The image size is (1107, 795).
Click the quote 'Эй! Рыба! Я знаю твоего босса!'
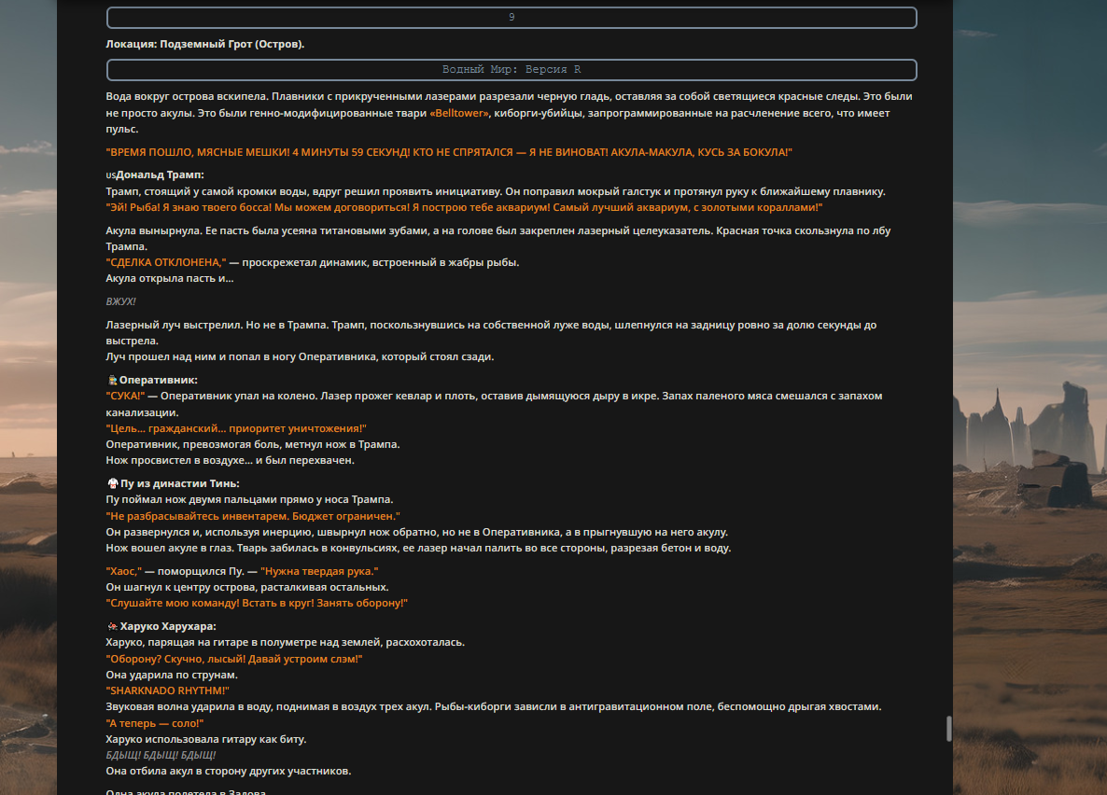pyautogui.click(x=464, y=207)
